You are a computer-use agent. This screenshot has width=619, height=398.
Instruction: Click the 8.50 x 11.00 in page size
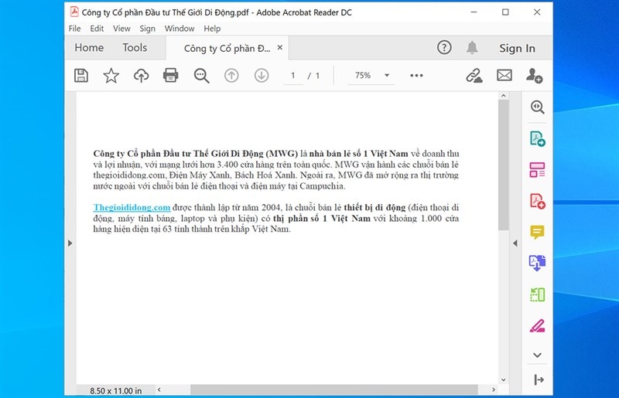click(x=115, y=390)
